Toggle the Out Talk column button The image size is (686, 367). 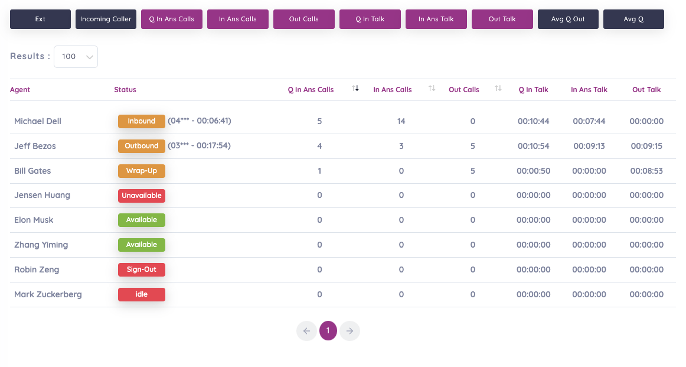tap(502, 19)
